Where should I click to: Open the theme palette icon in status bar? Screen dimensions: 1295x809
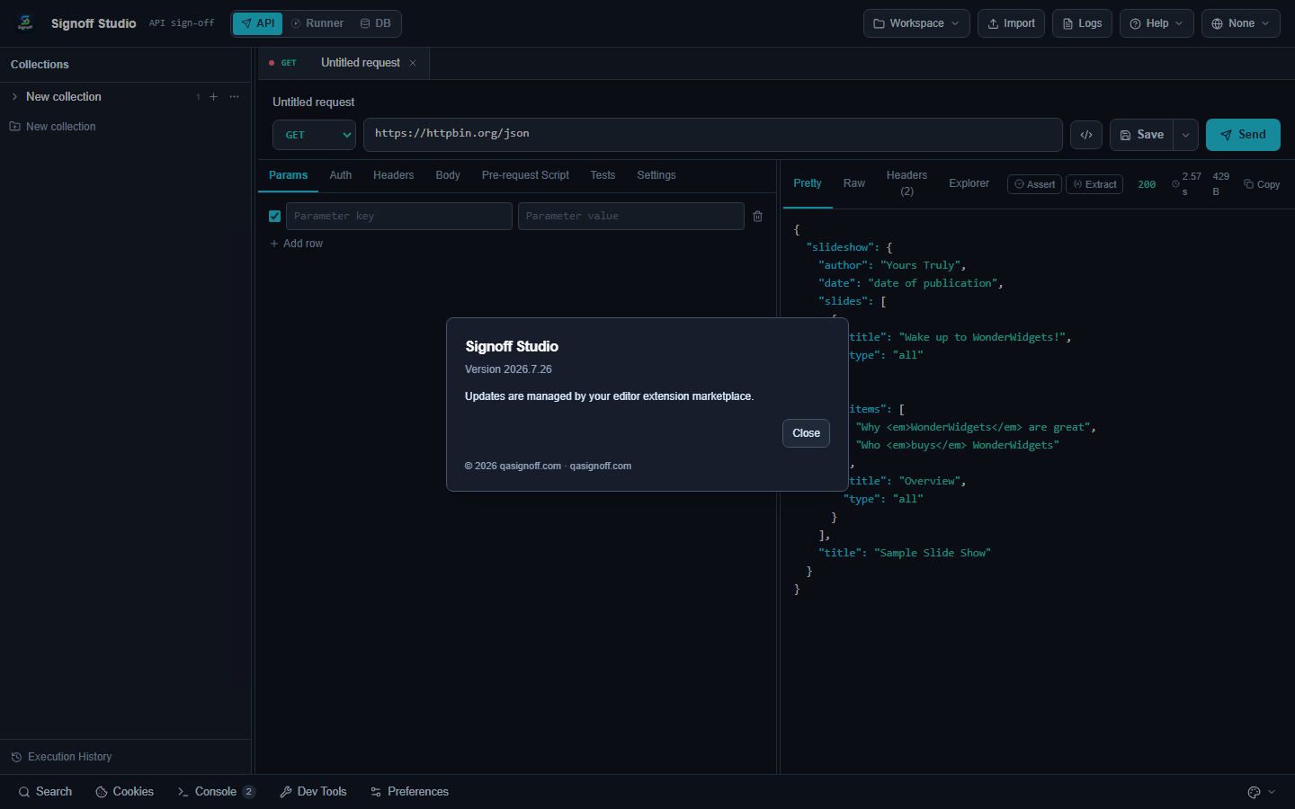[1254, 792]
